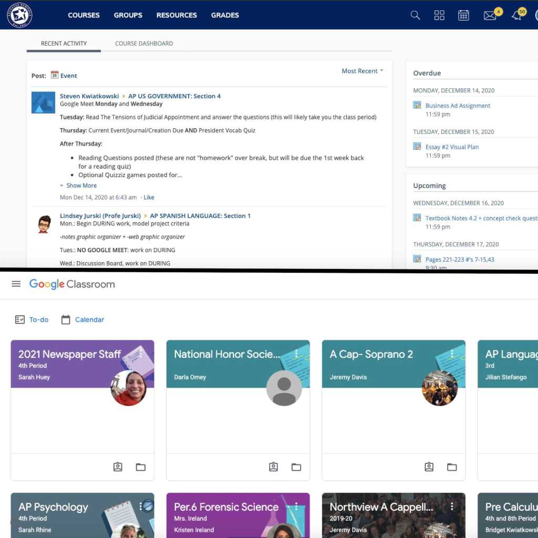The image size is (538, 538).
Task: Click the app launcher grid icon
Action: pos(439,15)
